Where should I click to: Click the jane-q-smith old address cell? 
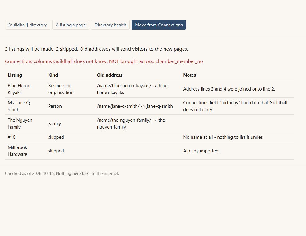(135, 106)
